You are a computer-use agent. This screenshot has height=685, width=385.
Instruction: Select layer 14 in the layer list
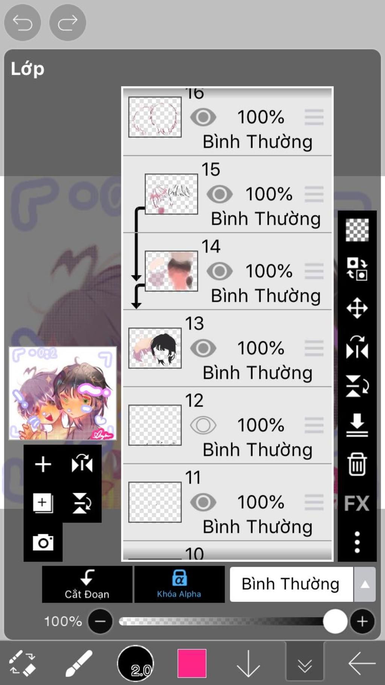(x=227, y=272)
